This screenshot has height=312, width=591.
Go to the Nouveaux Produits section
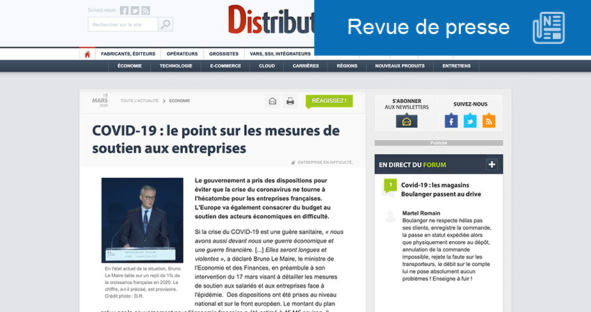[x=400, y=66]
